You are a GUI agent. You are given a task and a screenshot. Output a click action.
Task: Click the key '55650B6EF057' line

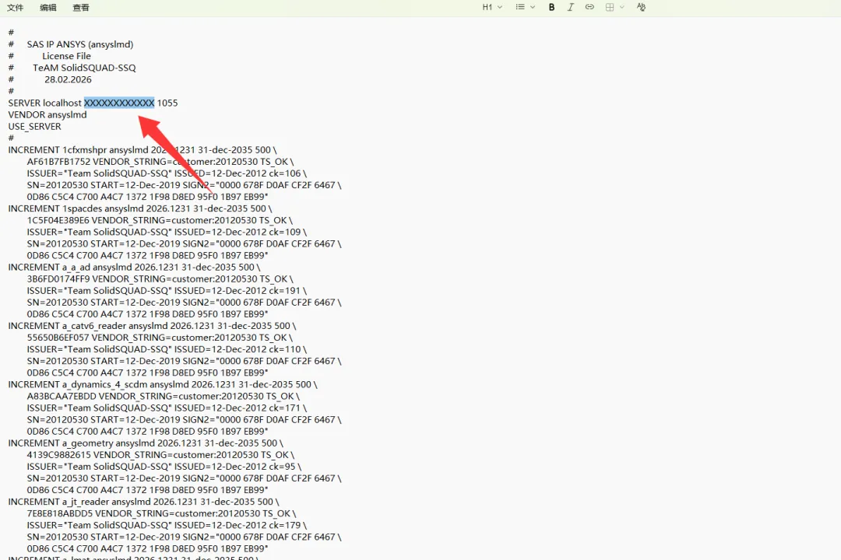160,338
